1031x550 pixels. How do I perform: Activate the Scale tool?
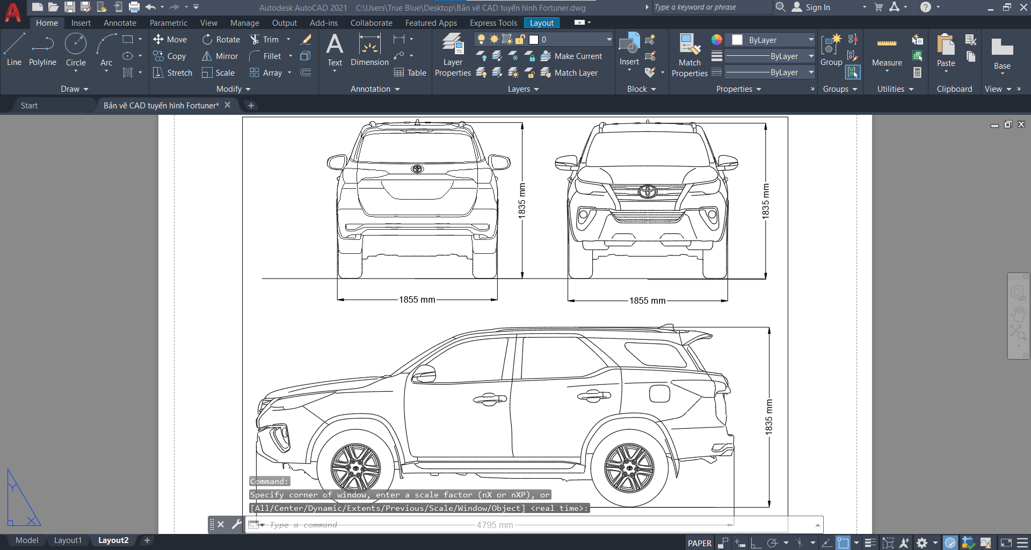(218, 72)
